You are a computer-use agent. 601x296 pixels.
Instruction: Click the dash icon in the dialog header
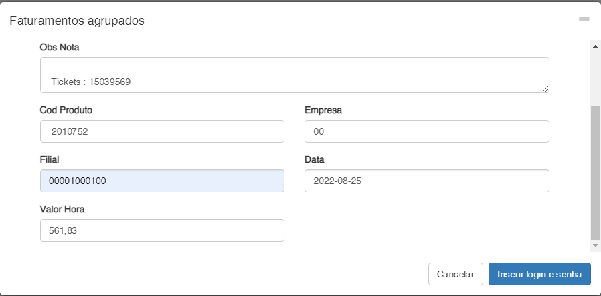[584, 19]
